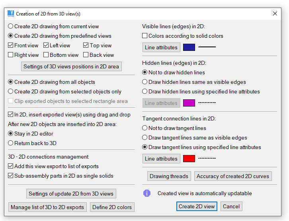Open Drawing threads settings
Viewport: 289px width, 221px height.
click(x=169, y=176)
